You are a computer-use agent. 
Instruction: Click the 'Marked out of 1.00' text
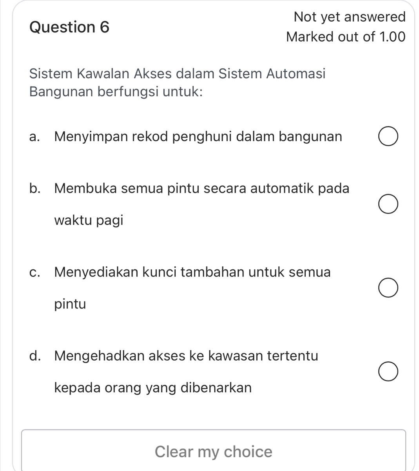[346, 36]
